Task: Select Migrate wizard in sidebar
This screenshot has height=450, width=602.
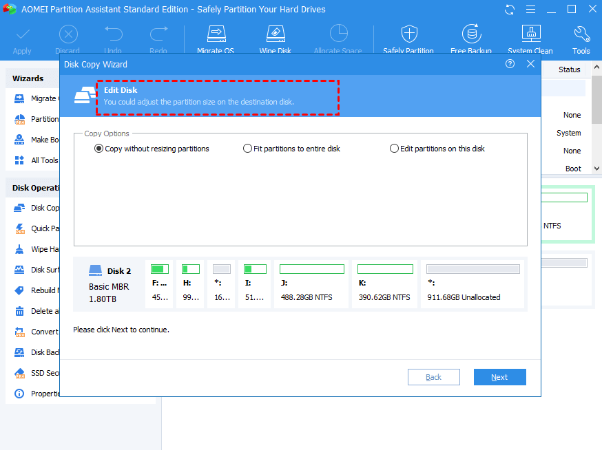Action: coord(37,98)
